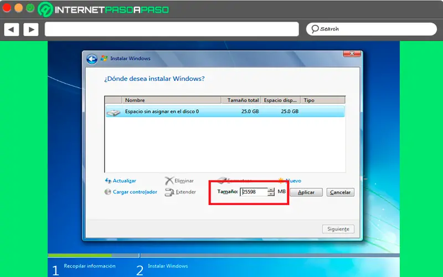Click the Espacio disp... column header
This screenshot has height=277, width=443.
tap(280, 100)
